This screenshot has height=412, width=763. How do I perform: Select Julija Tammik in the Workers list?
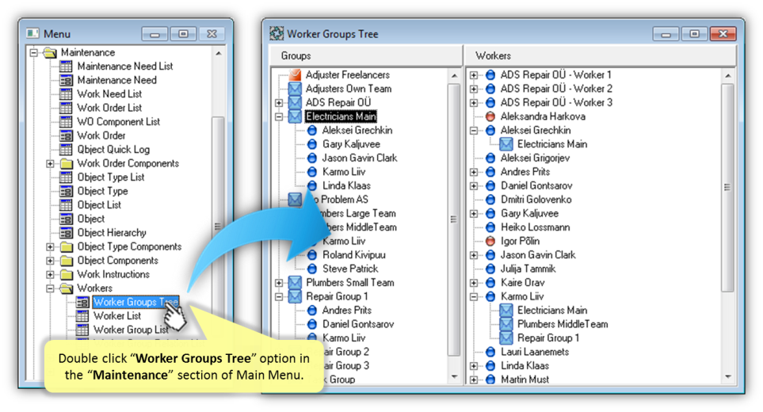528,269
